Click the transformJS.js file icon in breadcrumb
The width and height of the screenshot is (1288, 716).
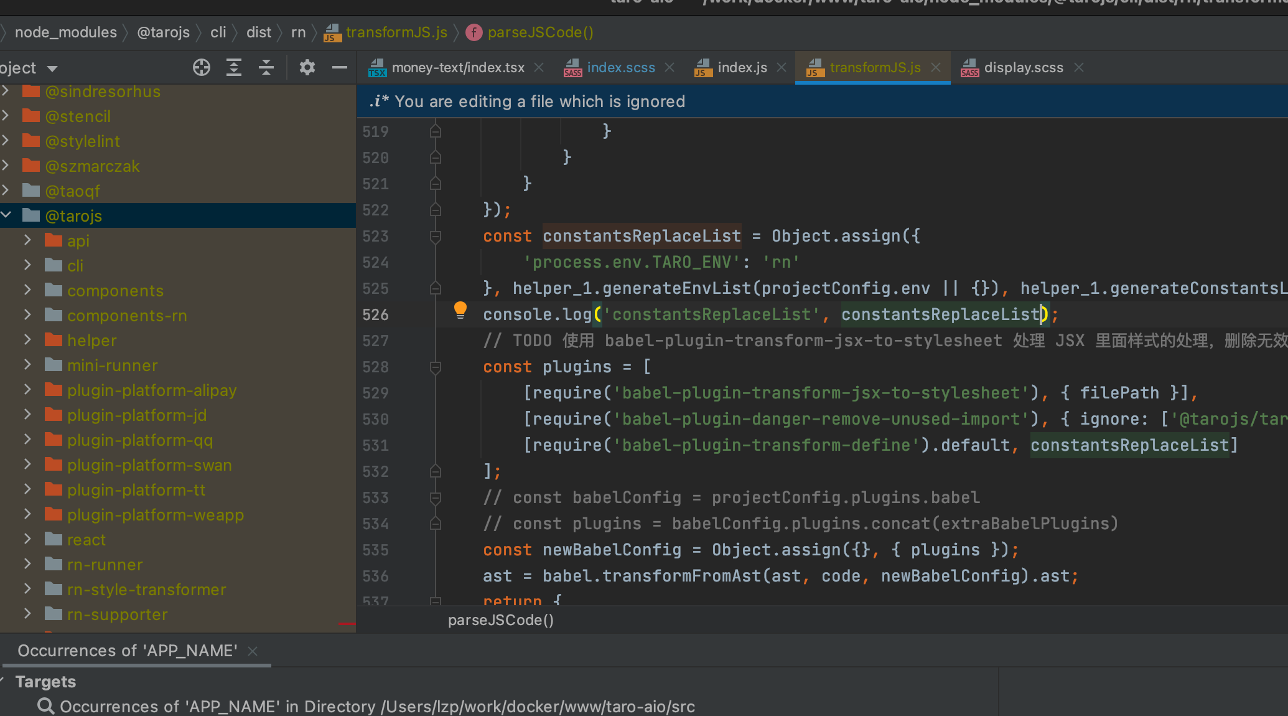click(x=332, y=32)
